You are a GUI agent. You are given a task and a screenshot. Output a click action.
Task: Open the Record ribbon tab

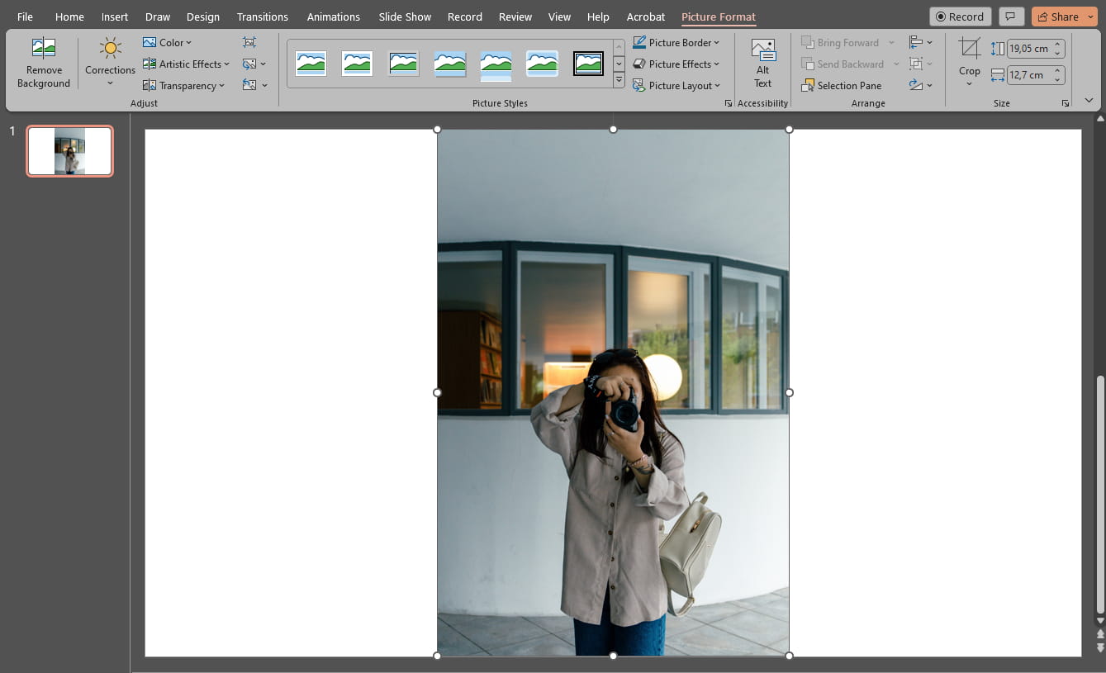coord(465,17)
